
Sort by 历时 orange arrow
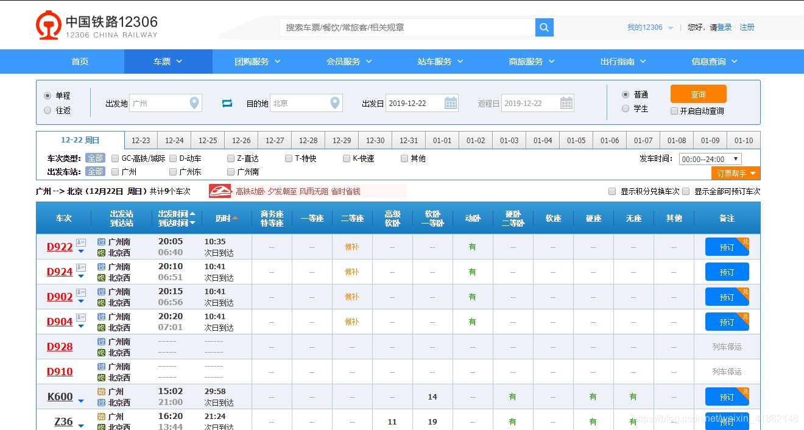(235, 218)
